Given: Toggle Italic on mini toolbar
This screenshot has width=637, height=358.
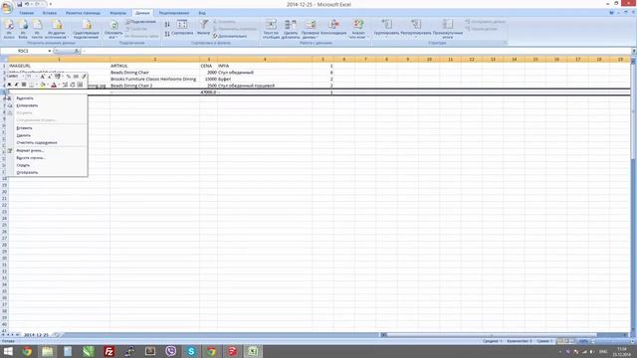Looking at the screenshot, I should (x=17, y=85).
